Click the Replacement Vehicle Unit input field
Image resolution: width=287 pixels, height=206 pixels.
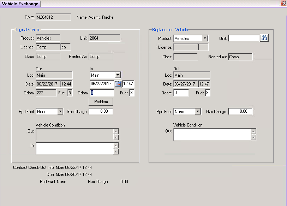pos(244,38)
